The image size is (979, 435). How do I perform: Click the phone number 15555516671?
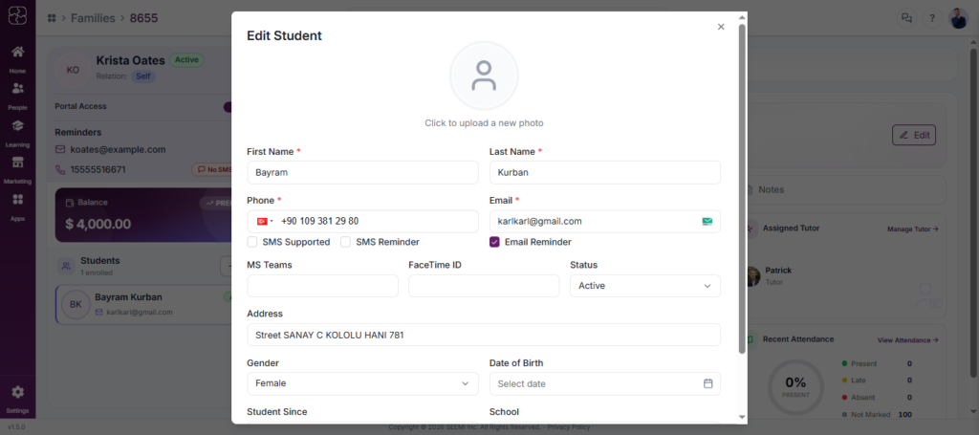98,169
